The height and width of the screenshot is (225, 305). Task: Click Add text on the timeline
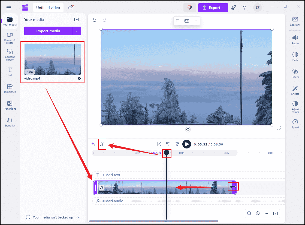111,175
